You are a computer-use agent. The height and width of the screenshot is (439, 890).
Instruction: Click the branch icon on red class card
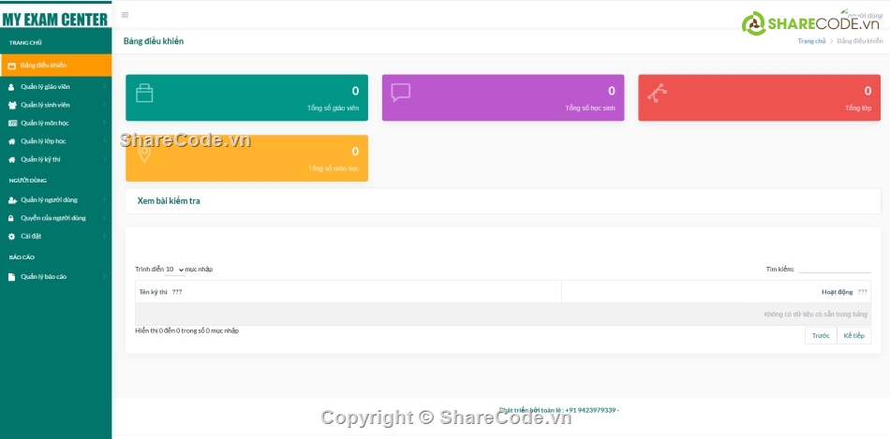[658, 93]
